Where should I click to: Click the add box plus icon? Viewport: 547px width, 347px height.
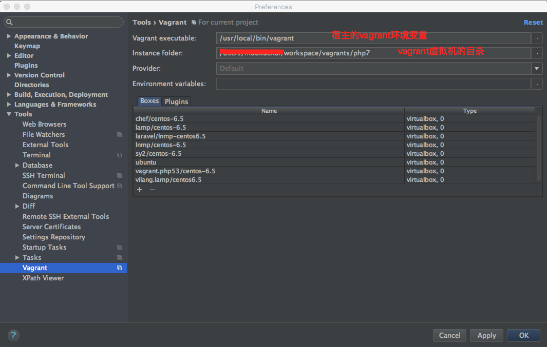point(139,190)
